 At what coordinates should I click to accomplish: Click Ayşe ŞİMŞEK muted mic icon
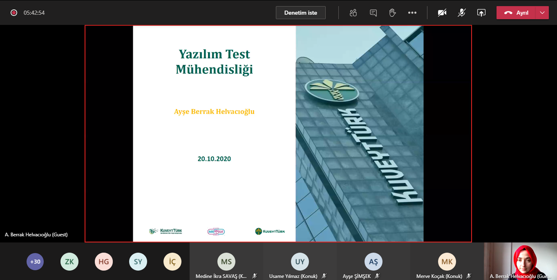[x=377, y=276]
